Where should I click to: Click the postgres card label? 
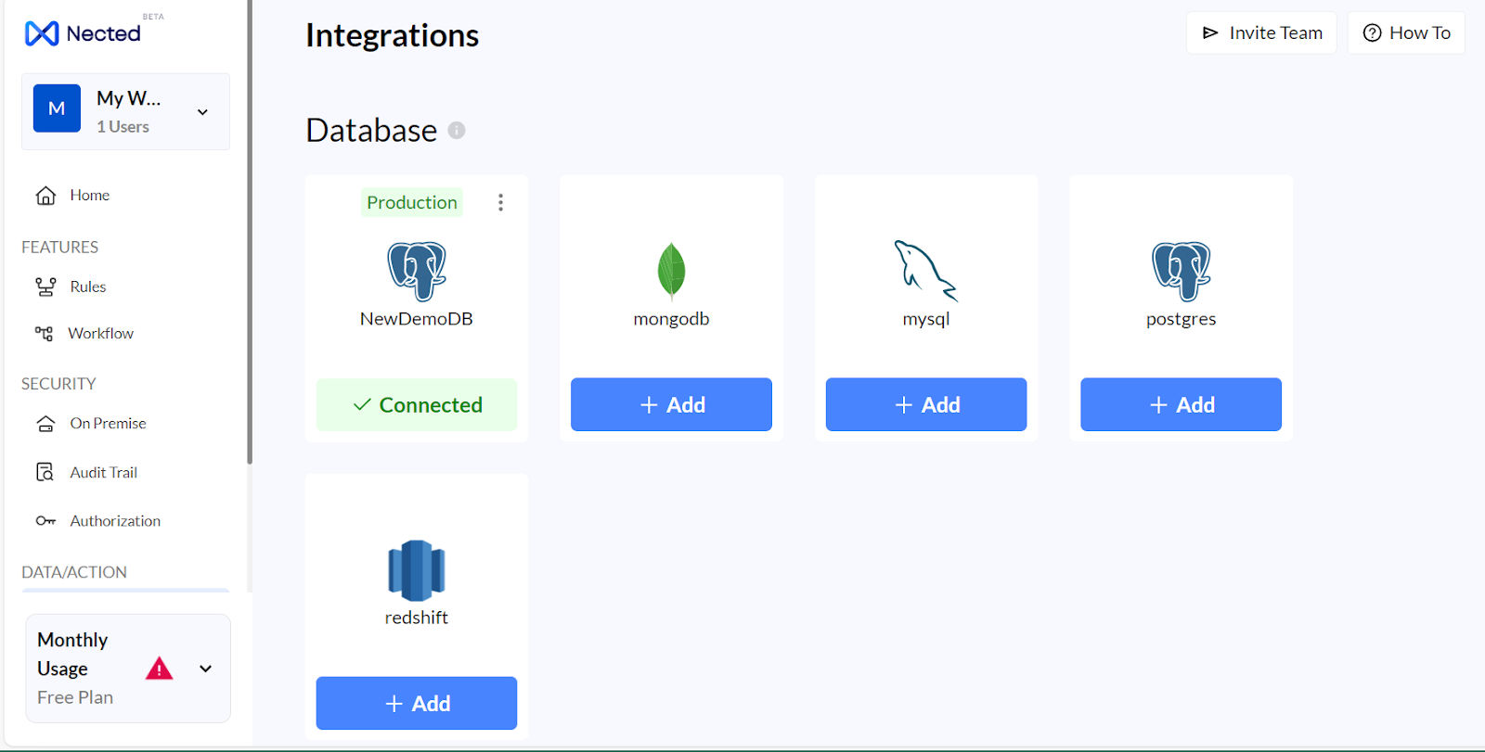[1181, 319]
